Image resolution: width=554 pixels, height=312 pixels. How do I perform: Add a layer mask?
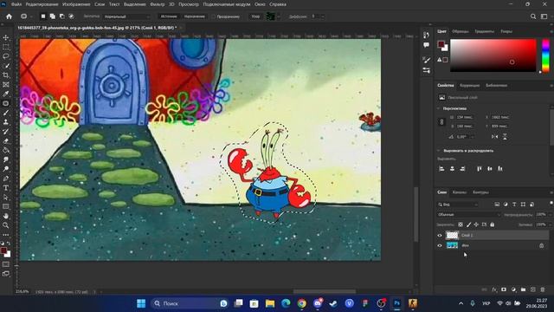tap(504, 289)
